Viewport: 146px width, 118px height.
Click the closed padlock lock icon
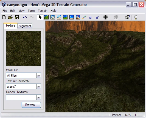tap(90, 17)
